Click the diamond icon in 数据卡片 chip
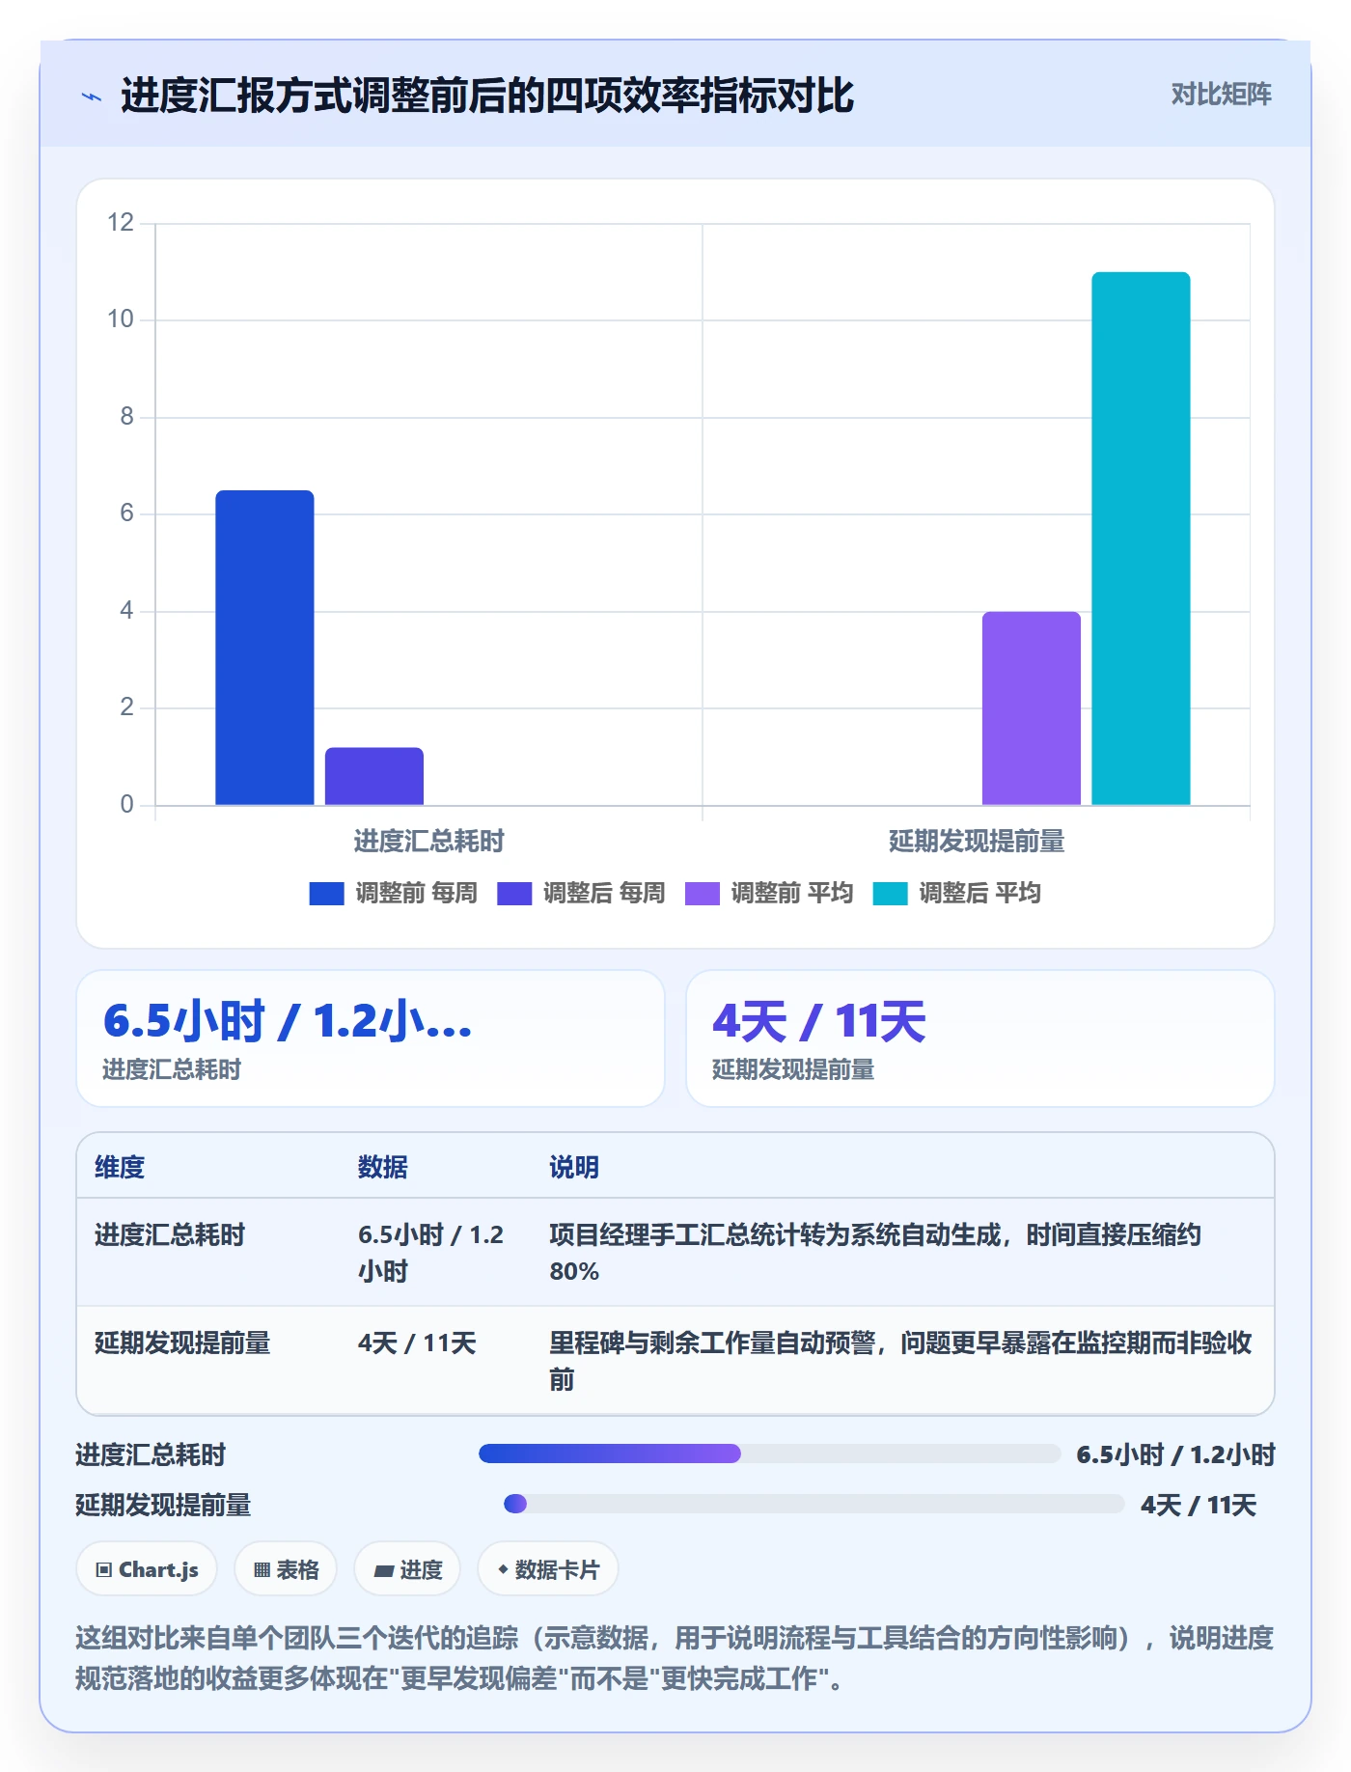This screenshot has width=1351, height=1772. 503,1570
